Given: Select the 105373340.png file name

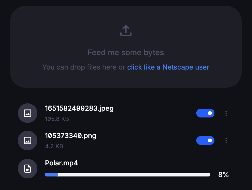Looking at the screenshot, I should [x=71, y=136].
